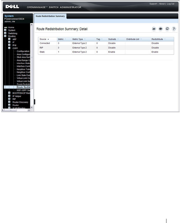Click the Refresh icon
183x223 pixels.
[x=167, y=29]
